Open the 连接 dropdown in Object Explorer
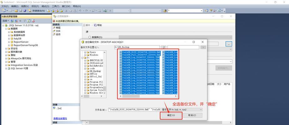Viewport: 289px width, 125px height. click(6, 21)
